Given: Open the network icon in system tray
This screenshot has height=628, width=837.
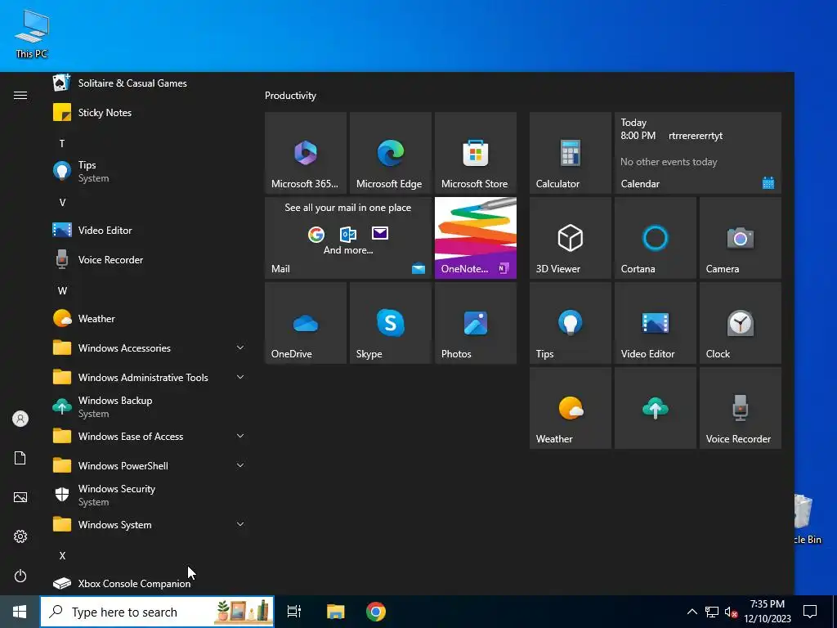Looking at the screenshot, I should click(x=712, y=612).
